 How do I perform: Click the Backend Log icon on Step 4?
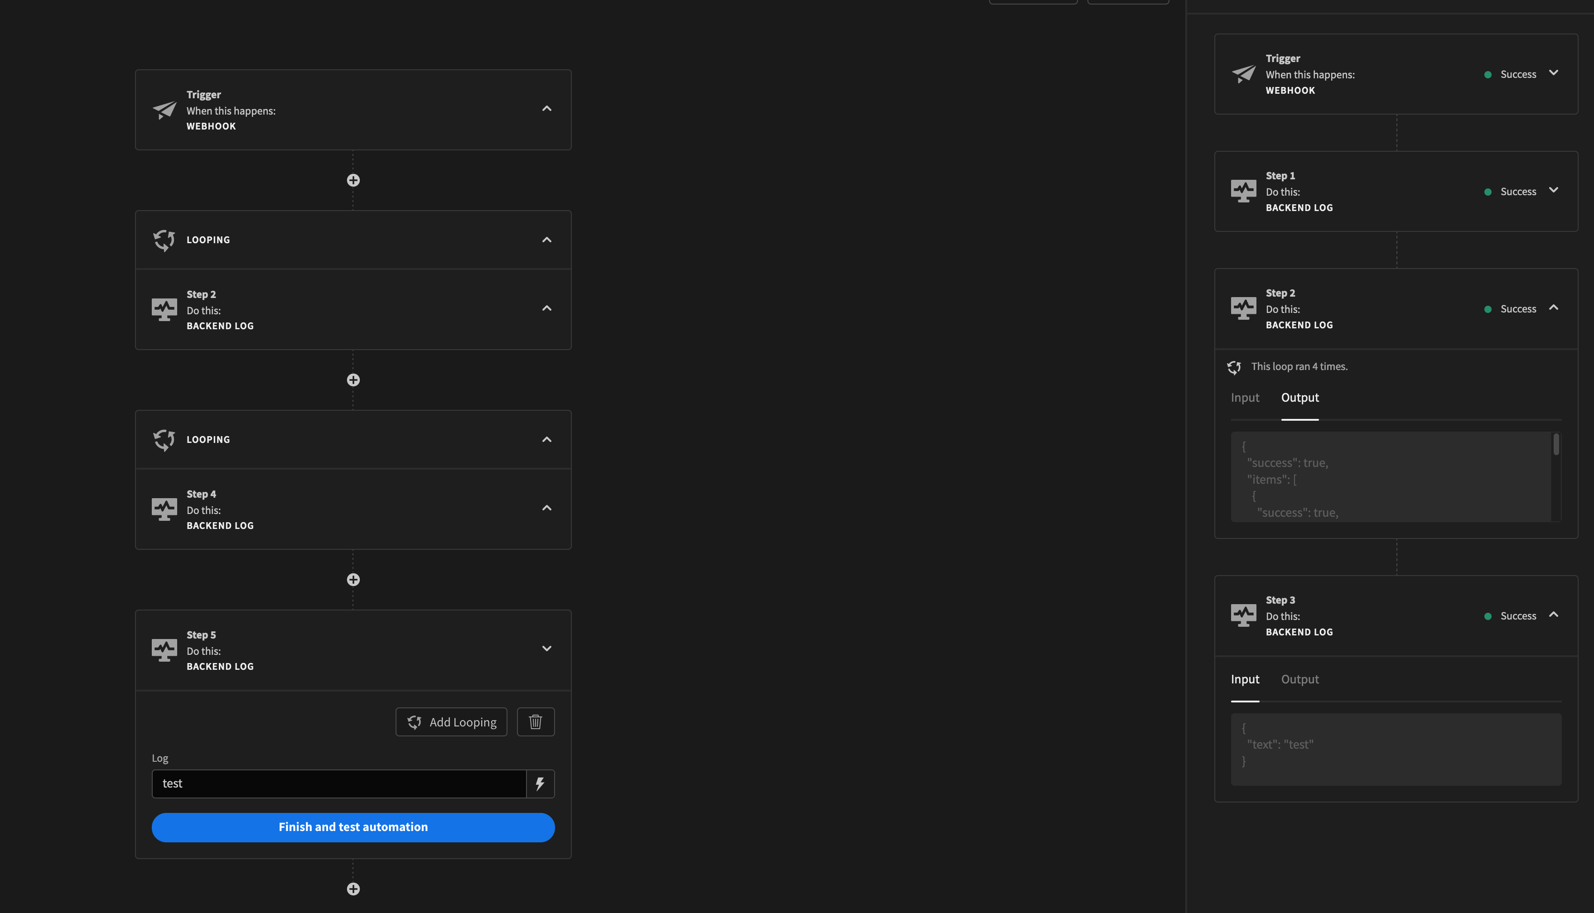164,509
